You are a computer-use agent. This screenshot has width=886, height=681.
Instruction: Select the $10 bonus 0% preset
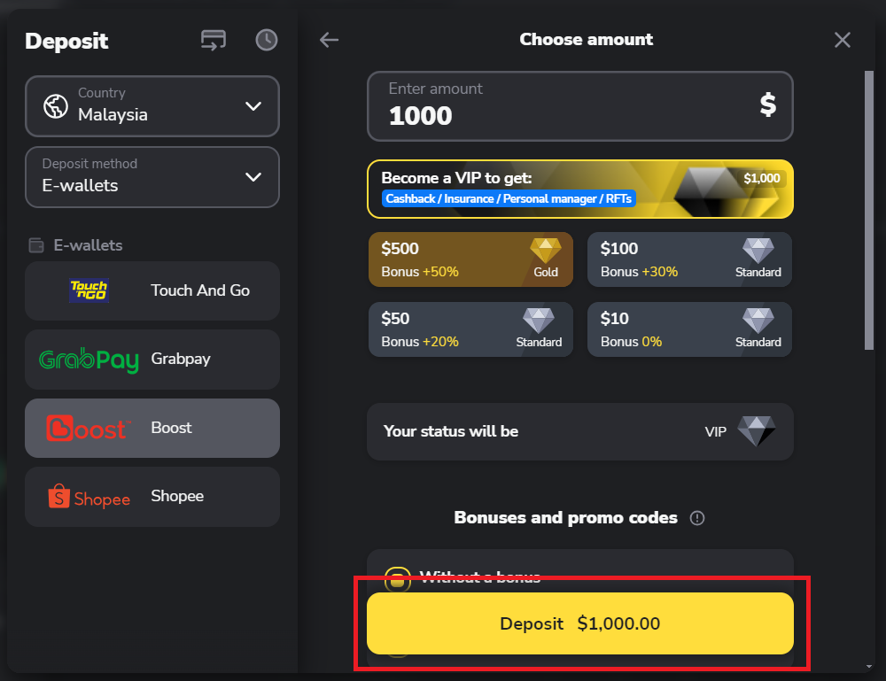pyautogui.click(x=689, y=329)
